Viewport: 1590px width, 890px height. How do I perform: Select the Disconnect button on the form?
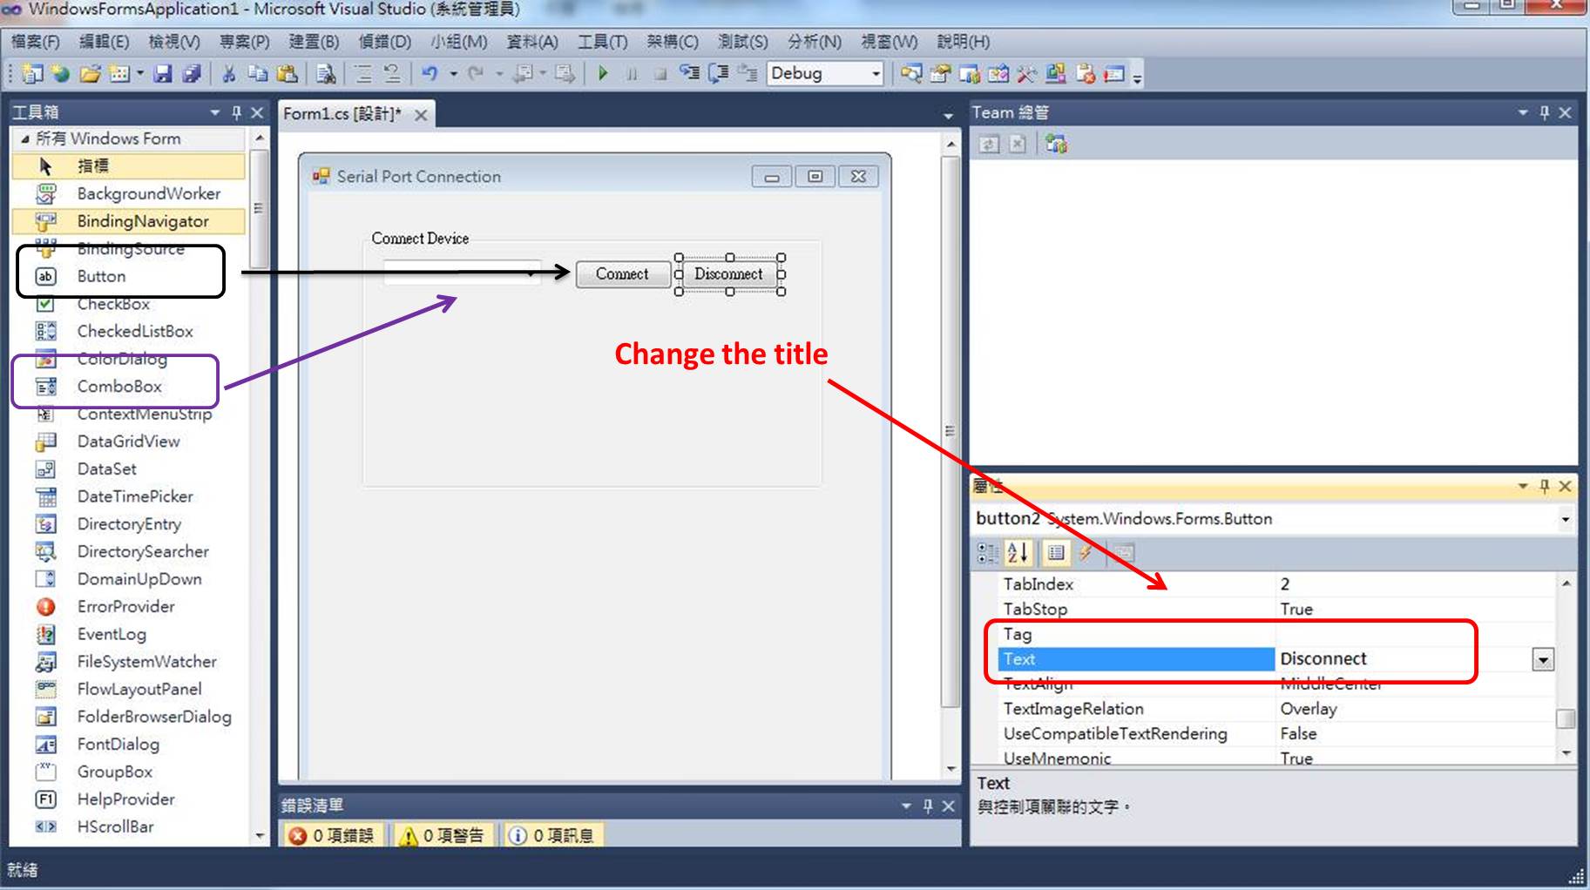coord(728,274)
